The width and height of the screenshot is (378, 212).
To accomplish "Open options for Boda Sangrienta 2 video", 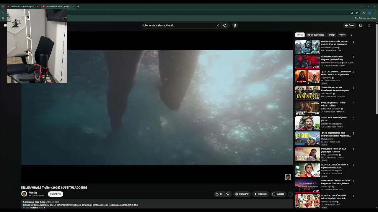I will tap(353, 103).
